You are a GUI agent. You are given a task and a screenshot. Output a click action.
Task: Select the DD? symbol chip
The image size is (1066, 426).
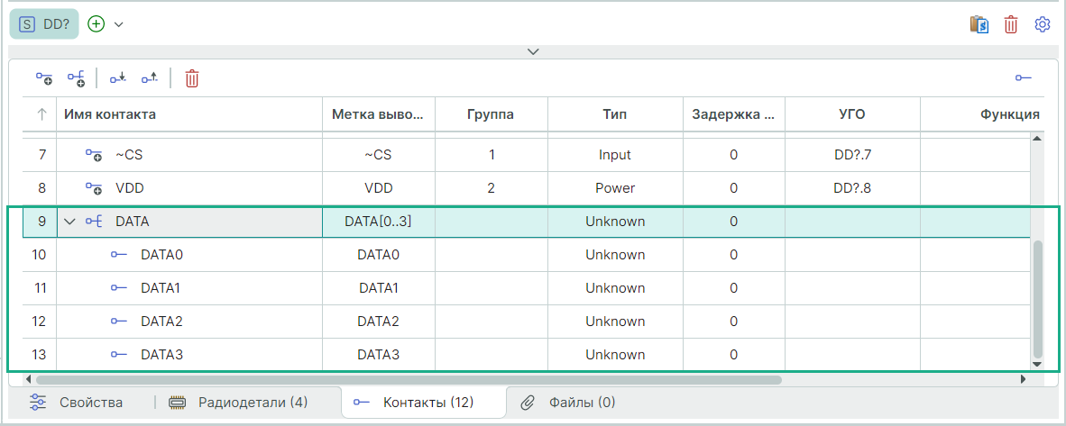[x=44, y=24]
